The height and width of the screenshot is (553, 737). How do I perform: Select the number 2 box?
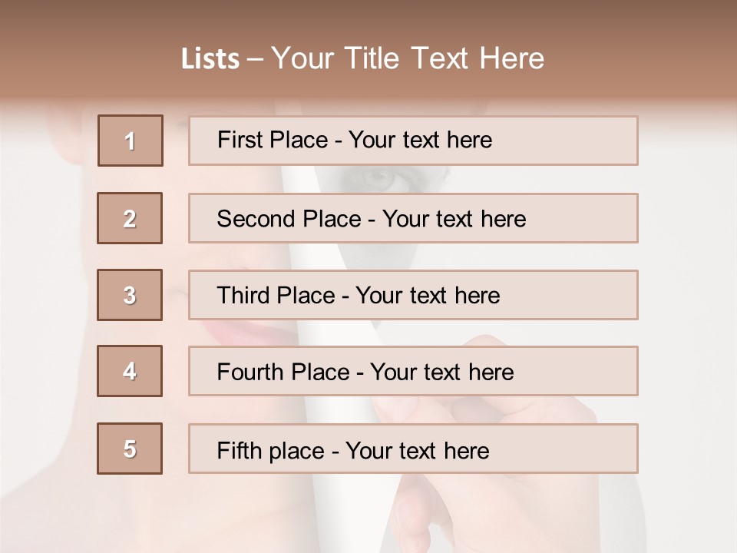pyautogui.click(x=130, y=218)
